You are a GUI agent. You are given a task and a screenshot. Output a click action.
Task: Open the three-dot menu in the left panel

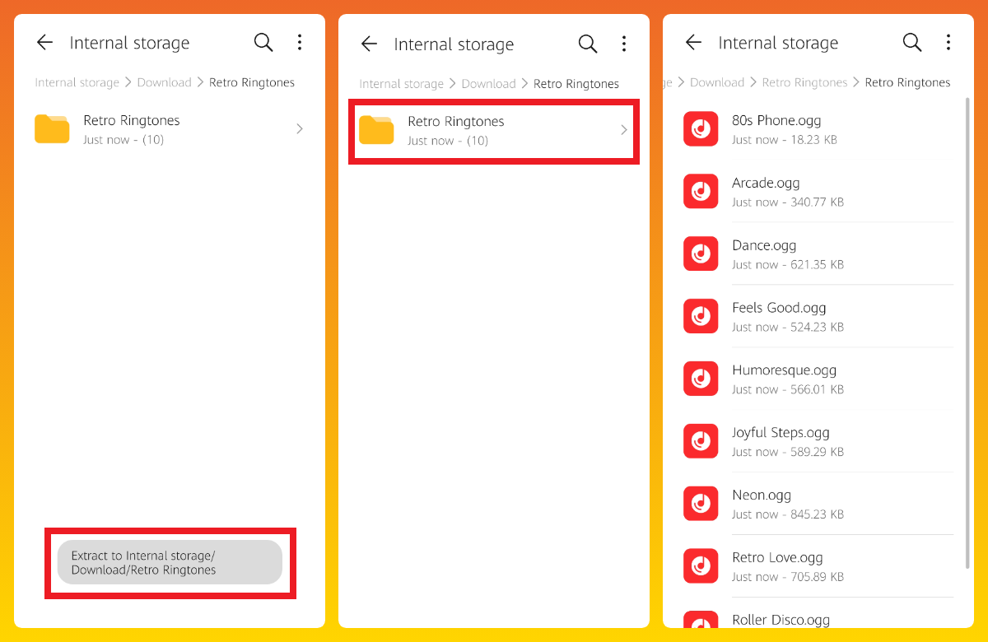[x=300, y=43]
